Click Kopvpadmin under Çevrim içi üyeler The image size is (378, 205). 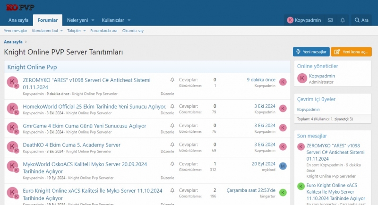click(309, 110)
